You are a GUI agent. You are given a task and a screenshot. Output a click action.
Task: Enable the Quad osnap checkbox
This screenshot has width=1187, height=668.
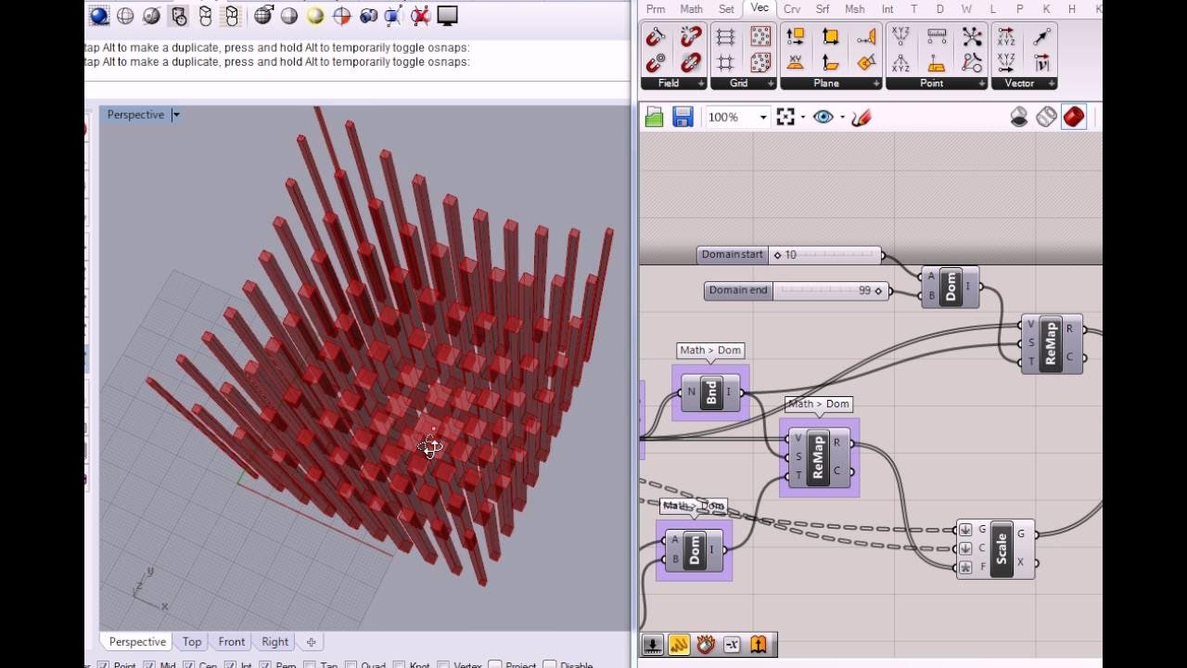pos(350,665)
